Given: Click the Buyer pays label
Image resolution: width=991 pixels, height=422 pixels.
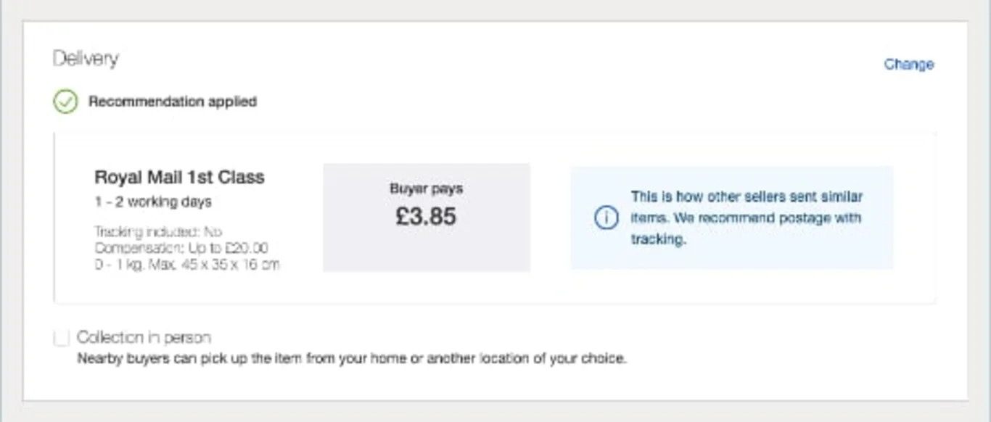Looking at the screenshot, I should click(x=426, y=189).
